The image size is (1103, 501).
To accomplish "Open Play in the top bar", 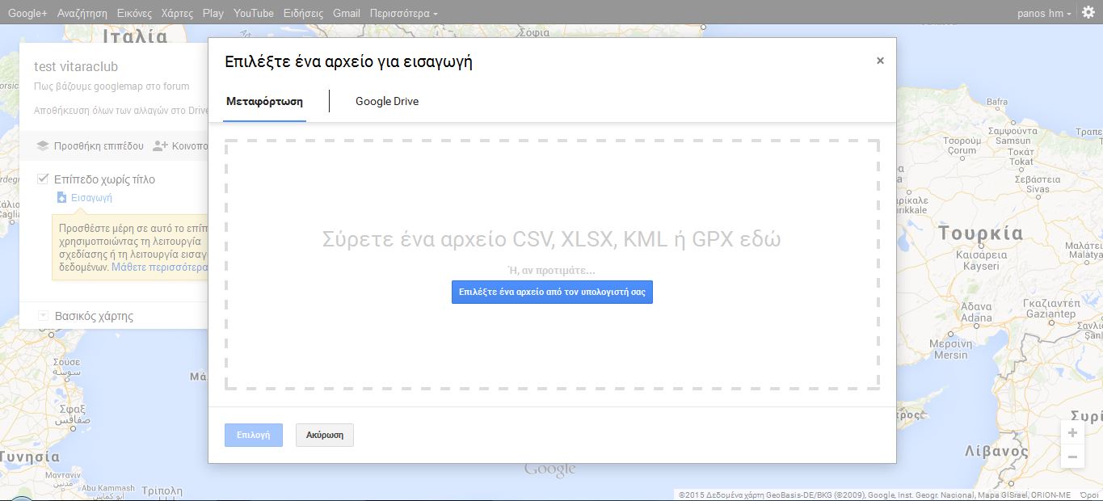I will [x=213, y=13].
